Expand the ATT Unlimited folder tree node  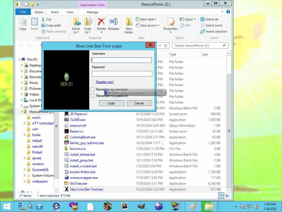pos(25,123)
